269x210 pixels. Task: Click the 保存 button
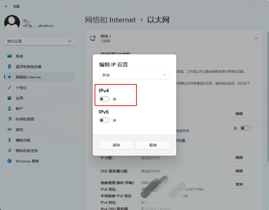[116, 145]
